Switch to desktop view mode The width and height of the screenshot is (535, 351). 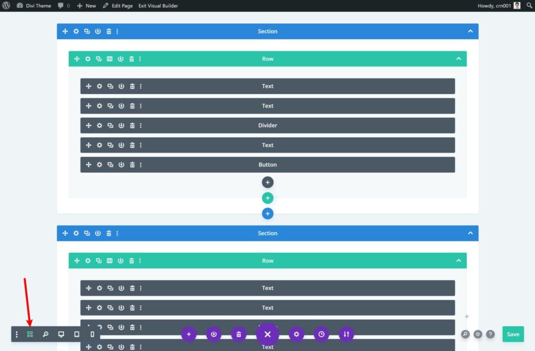point(61,334)
